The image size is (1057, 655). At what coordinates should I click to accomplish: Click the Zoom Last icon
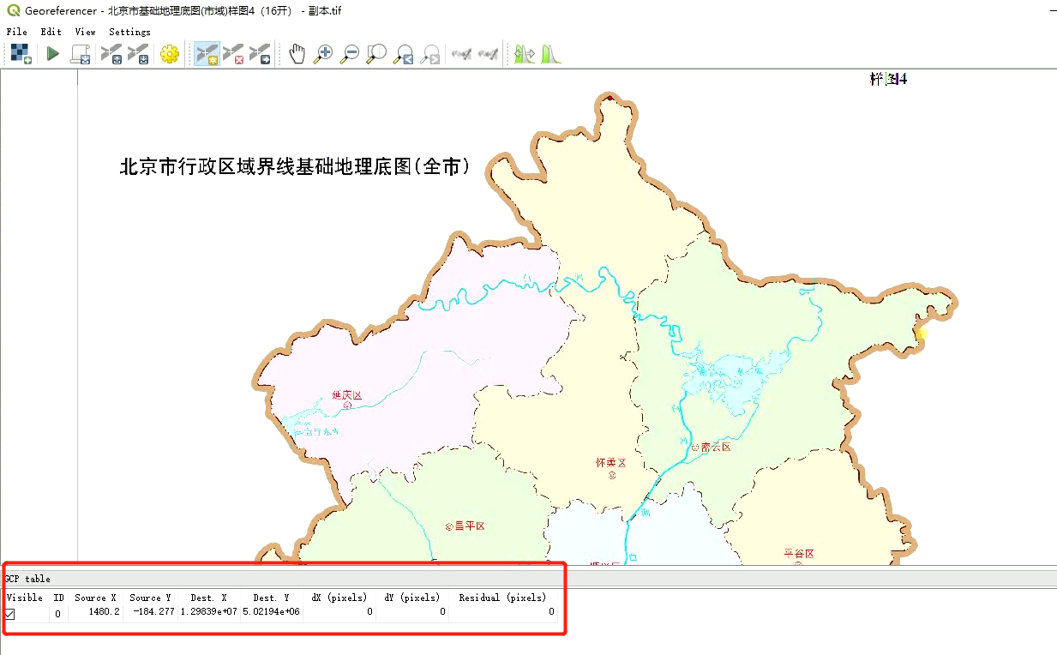pos(403,54)
